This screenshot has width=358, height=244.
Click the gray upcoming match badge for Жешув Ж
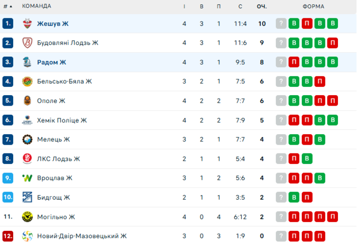281,24
